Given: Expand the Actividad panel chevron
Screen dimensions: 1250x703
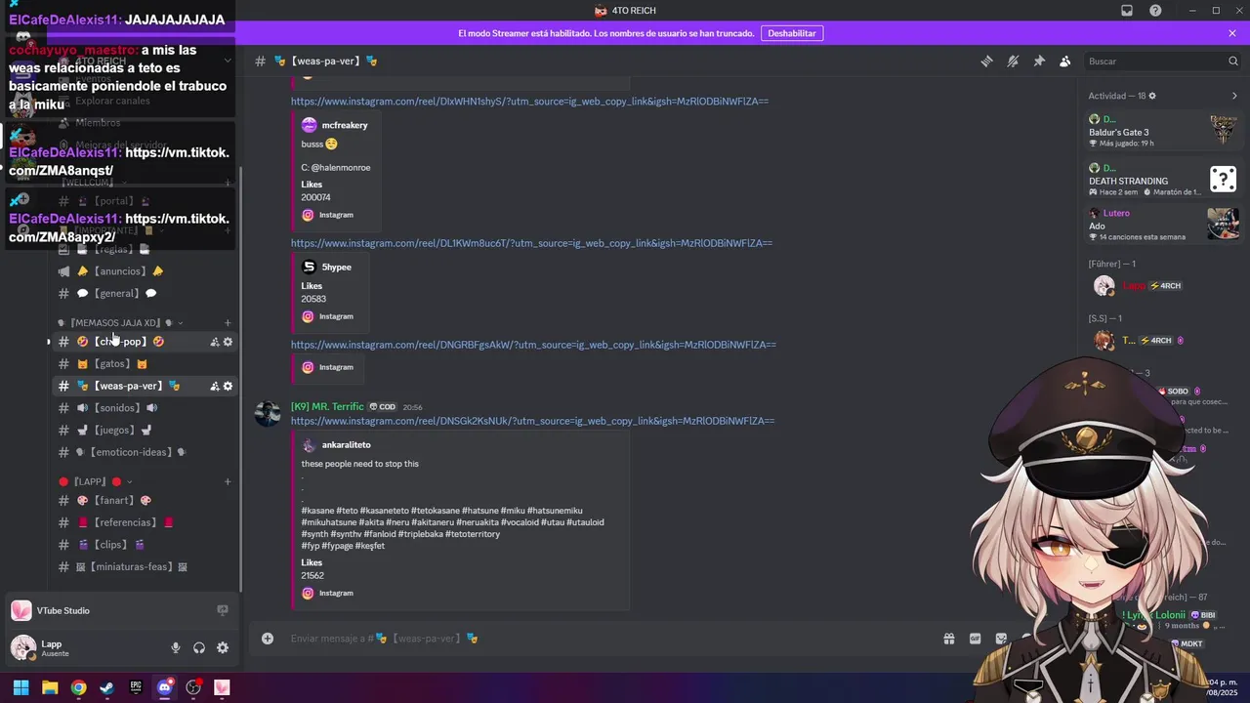Looking at the screenshot, I should tap(1234, 96).
